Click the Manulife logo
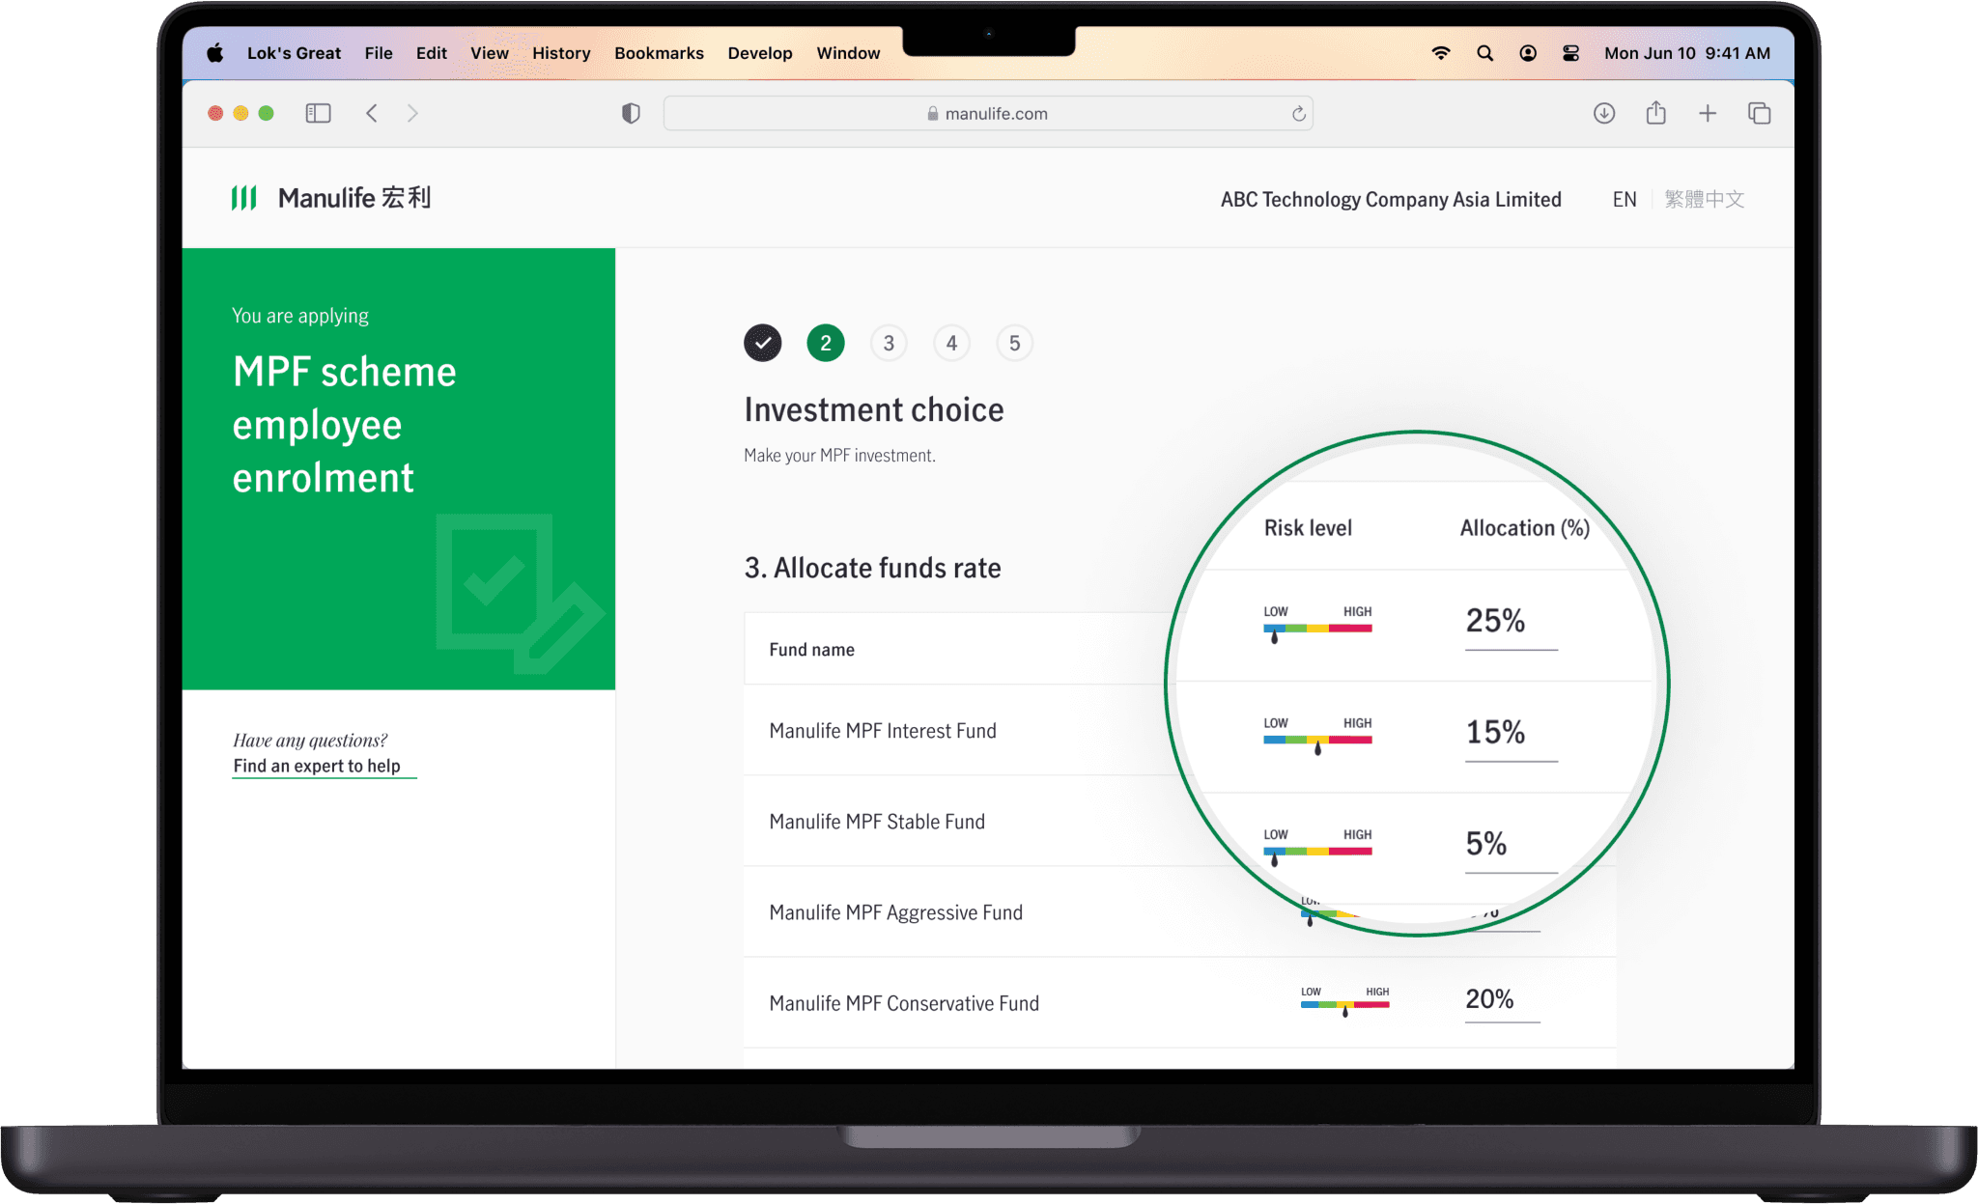 (x=331, y=198)
